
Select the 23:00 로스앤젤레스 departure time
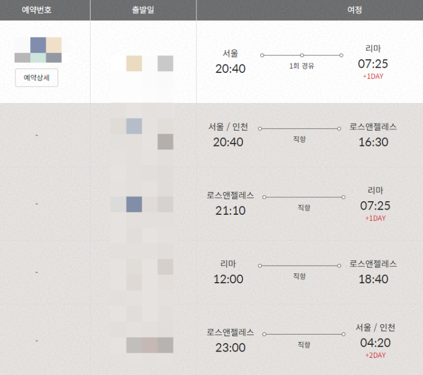point(231,347)
